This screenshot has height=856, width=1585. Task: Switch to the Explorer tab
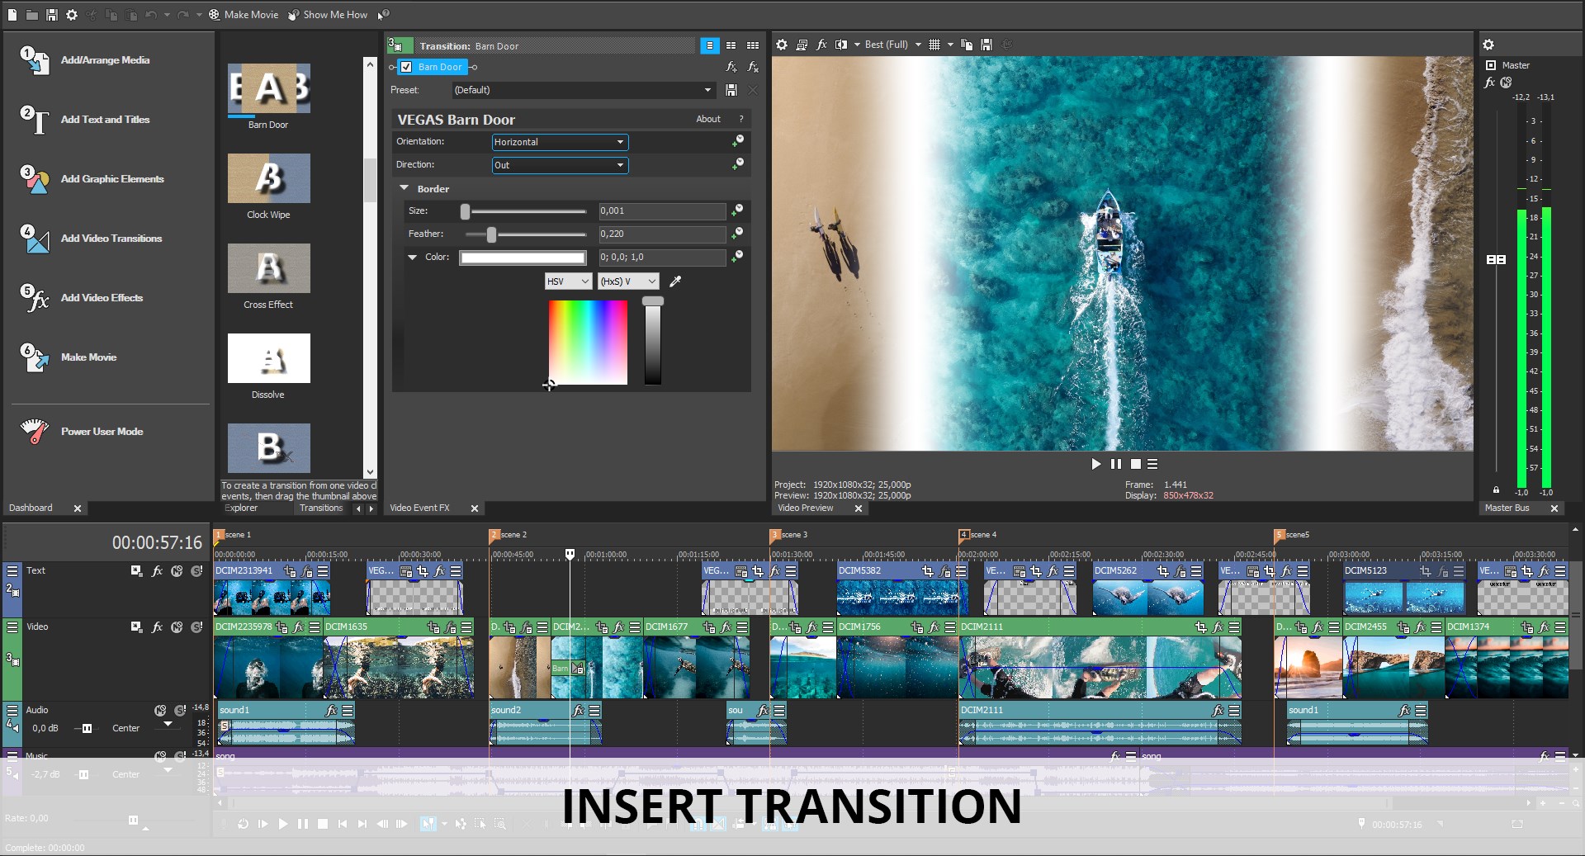243,508
